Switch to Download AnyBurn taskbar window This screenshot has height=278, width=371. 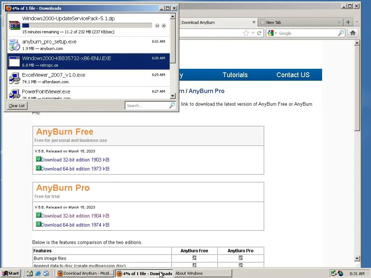[86, 274]
